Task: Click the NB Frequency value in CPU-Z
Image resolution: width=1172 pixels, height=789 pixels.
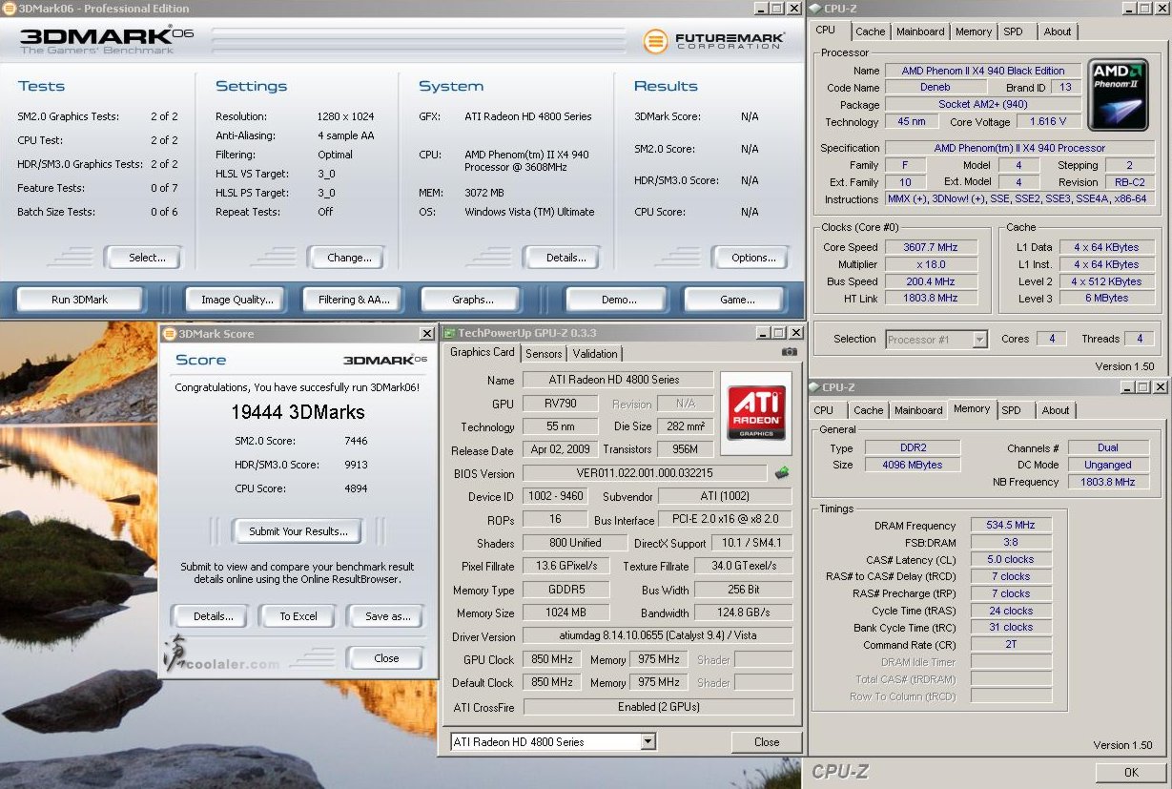Action: [x=1108, y=482]
